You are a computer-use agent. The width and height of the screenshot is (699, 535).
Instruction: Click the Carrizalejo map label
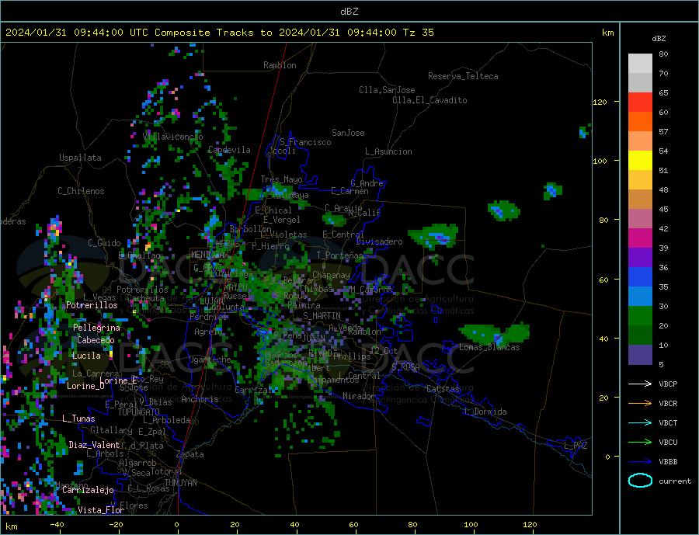(x=89, y=490)
